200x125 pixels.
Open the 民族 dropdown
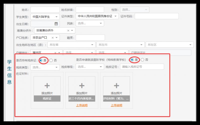tap(90, 23)
